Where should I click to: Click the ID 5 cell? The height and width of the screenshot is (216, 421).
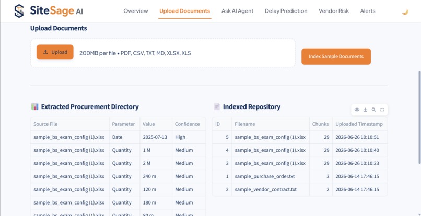[x=222, y=137]
